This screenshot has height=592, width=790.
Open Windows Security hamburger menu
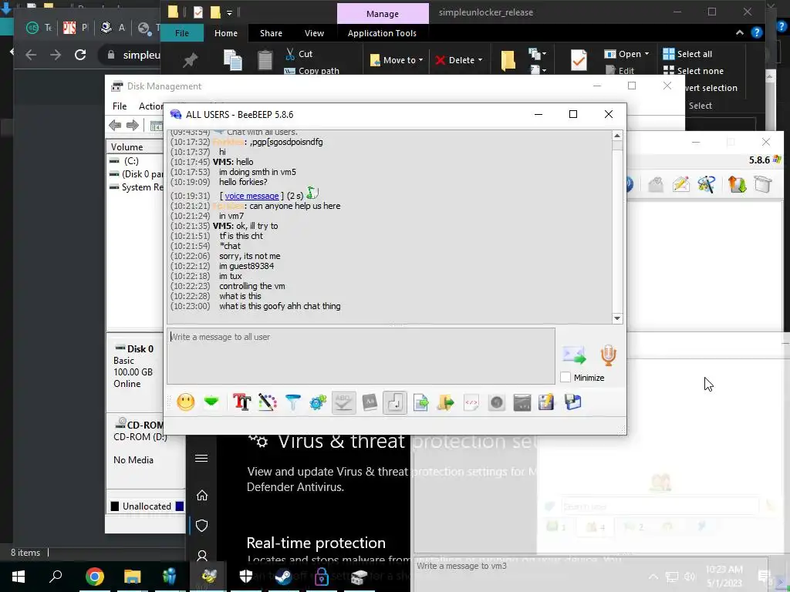[201, 458]
